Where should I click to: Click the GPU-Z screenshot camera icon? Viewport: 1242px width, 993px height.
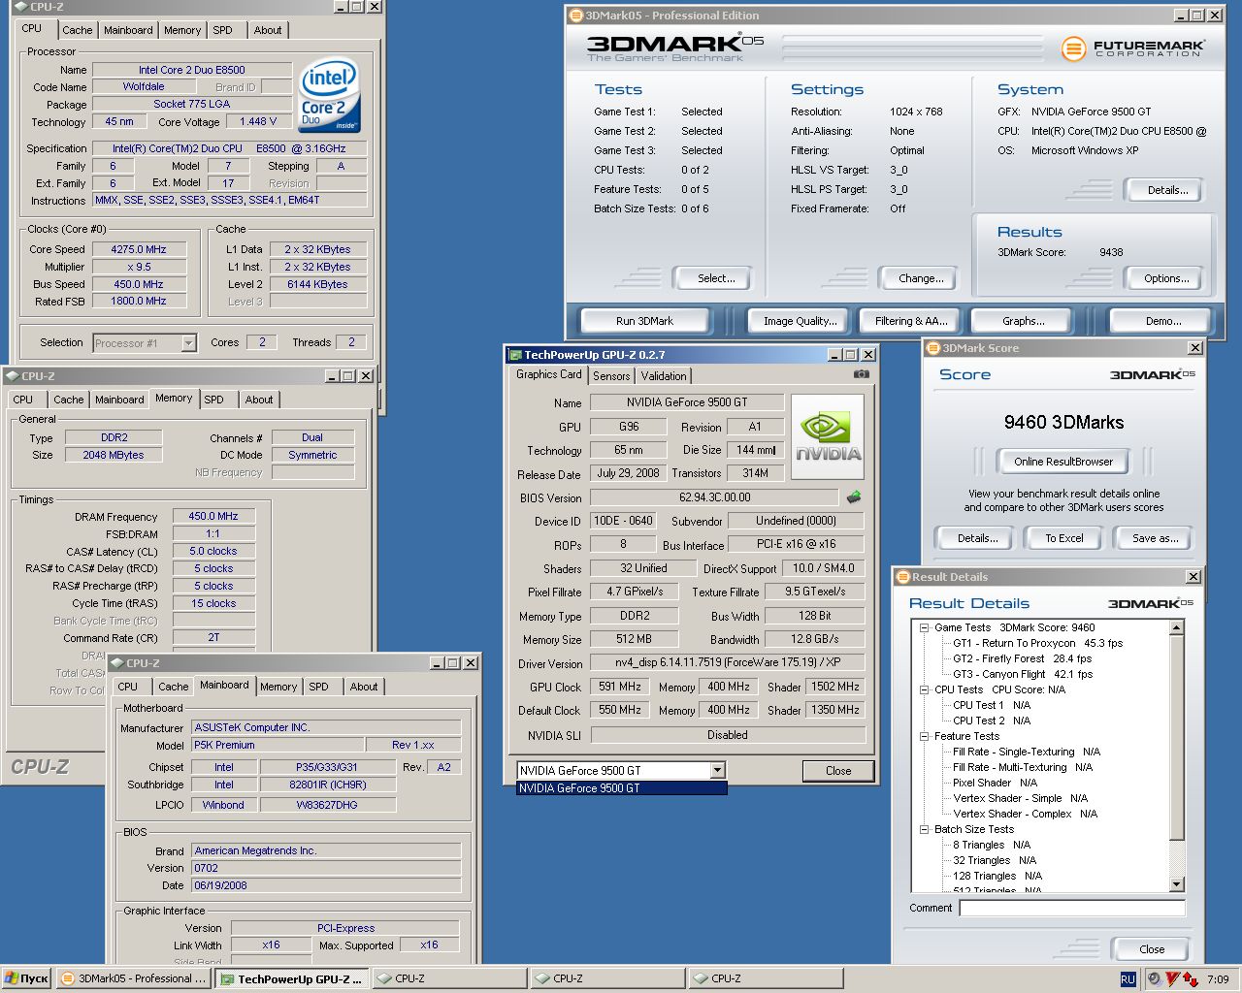861,374
